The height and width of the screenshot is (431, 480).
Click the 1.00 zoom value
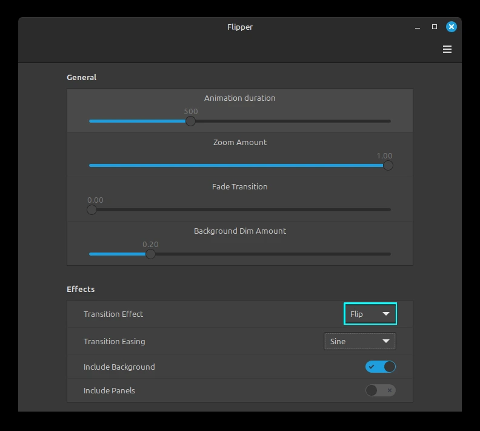click(x=384, y=156)
